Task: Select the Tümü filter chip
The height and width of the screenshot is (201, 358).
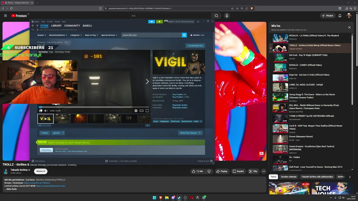Action: 273,177
